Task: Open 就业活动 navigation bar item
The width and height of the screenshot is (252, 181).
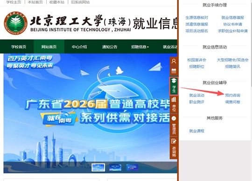Action: (x=170, y=47)
